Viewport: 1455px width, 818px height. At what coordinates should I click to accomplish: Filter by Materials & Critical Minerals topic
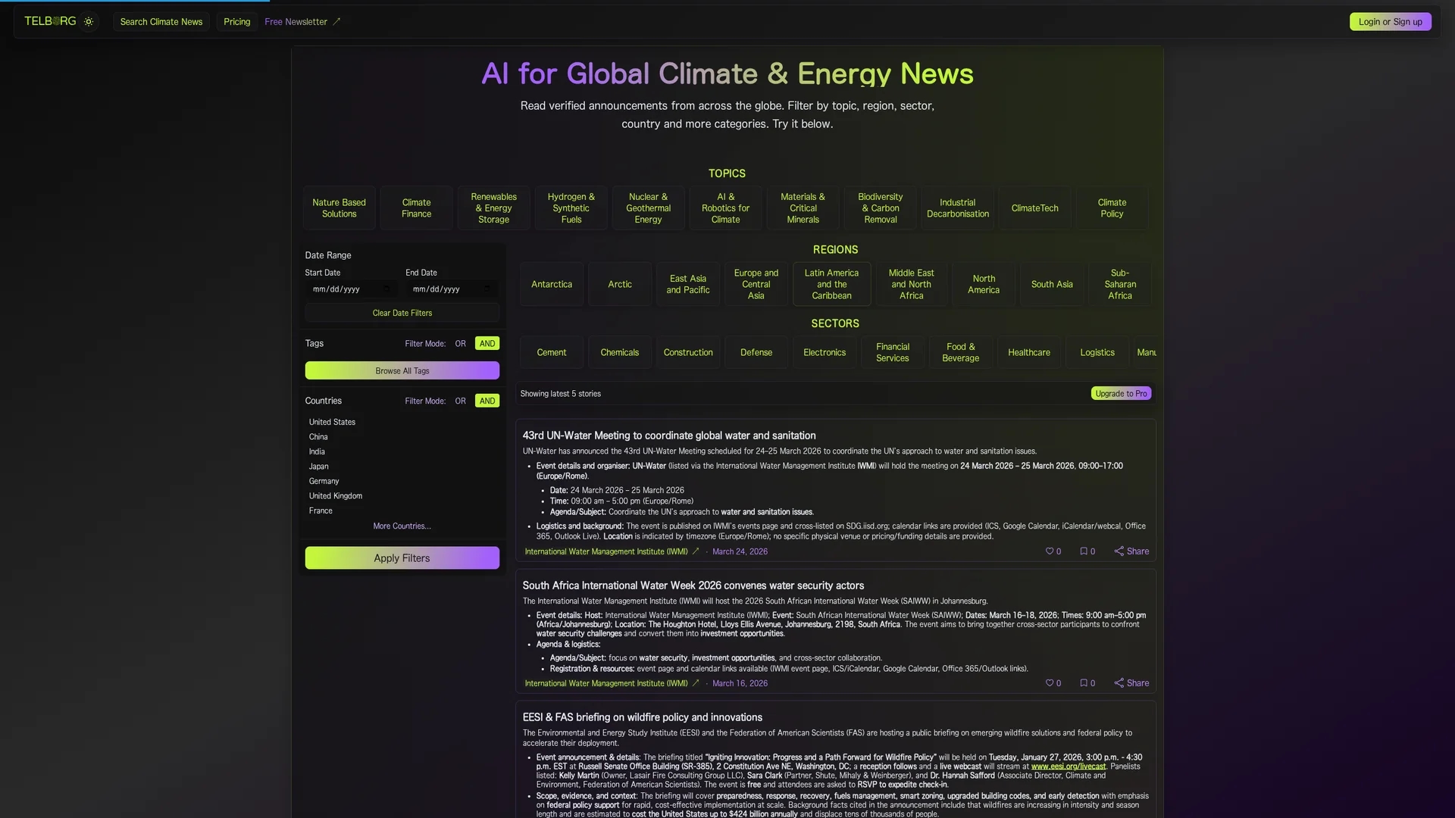(803, 208)
